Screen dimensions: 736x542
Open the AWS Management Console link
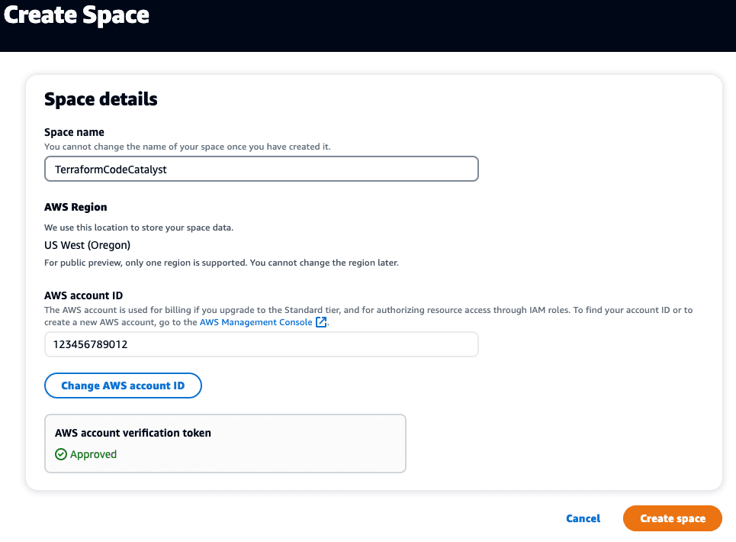(x=256, y=322)
